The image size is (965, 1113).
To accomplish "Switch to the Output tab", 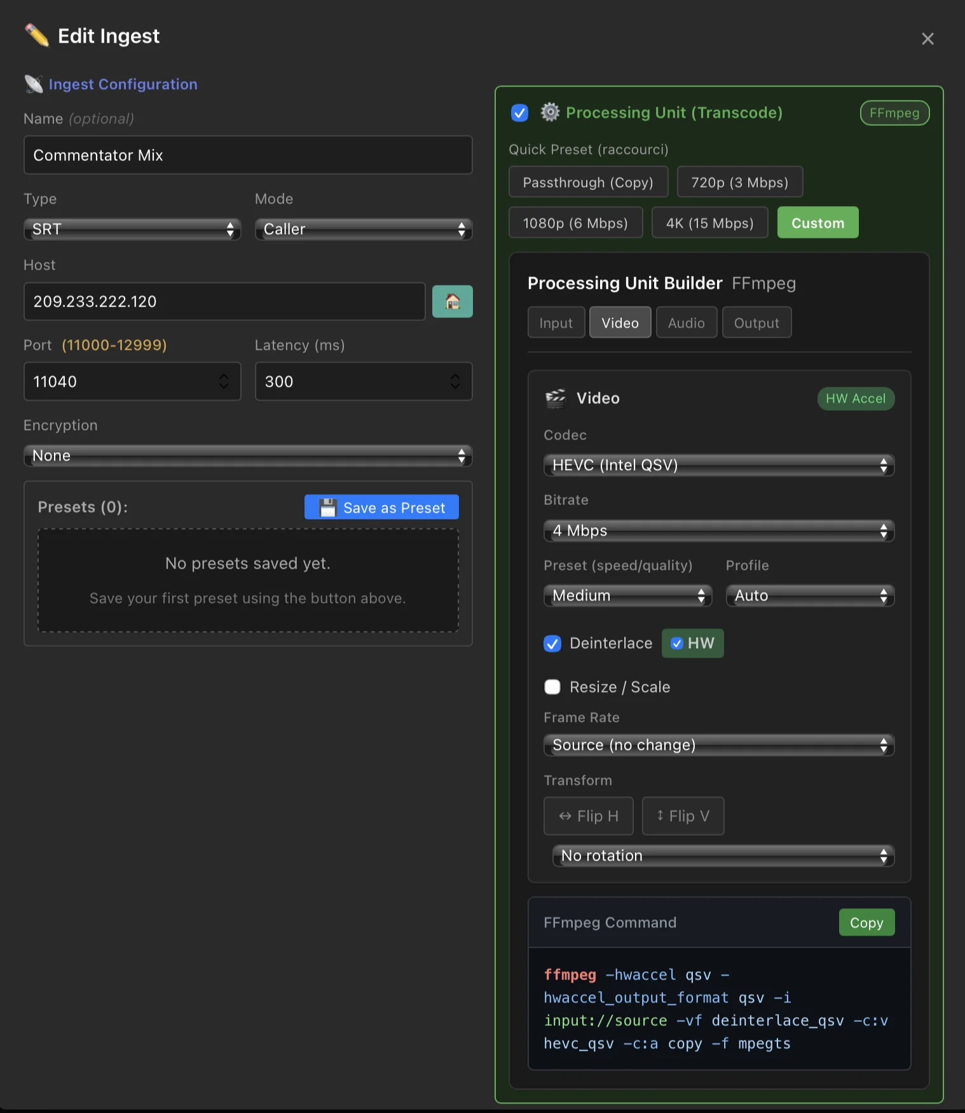I will click(x=756, y=322).
